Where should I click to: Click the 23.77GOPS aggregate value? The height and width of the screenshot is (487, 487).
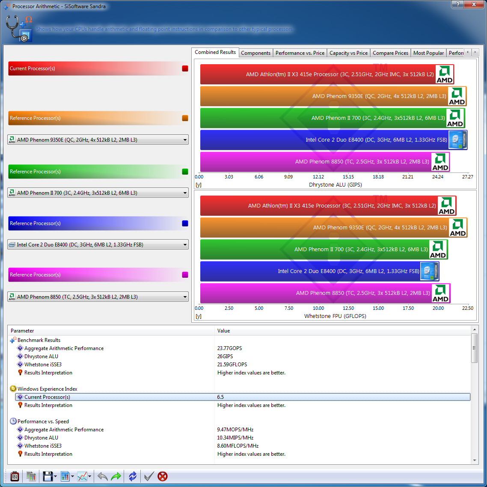[229, 348]
